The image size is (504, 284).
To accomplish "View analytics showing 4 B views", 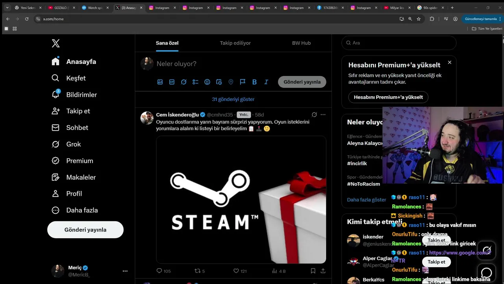I will pyautogui.click(x=279, y=271).
